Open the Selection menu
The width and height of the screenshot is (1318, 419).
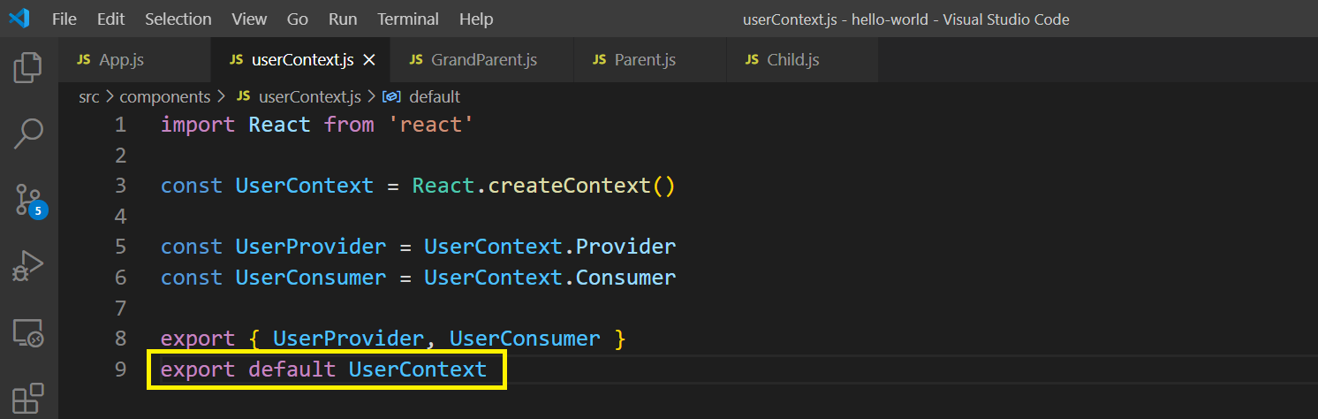pyautogui.click(x=178, y=19)
